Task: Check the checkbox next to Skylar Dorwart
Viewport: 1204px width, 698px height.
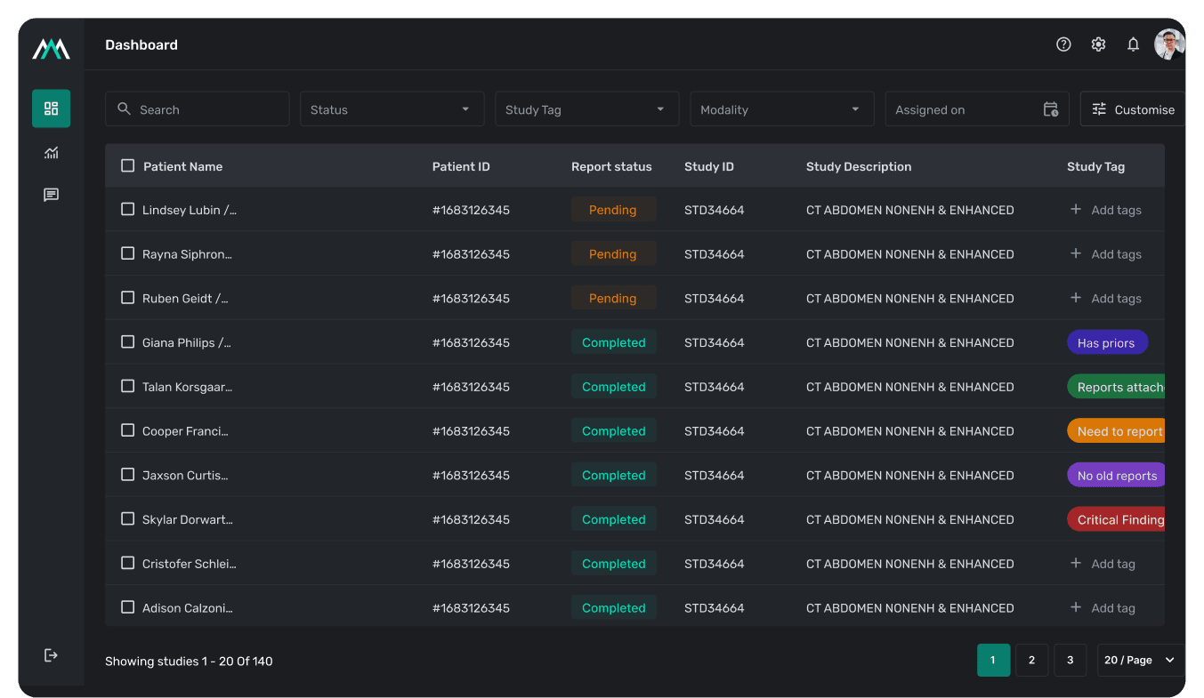Action: point(127,518)
